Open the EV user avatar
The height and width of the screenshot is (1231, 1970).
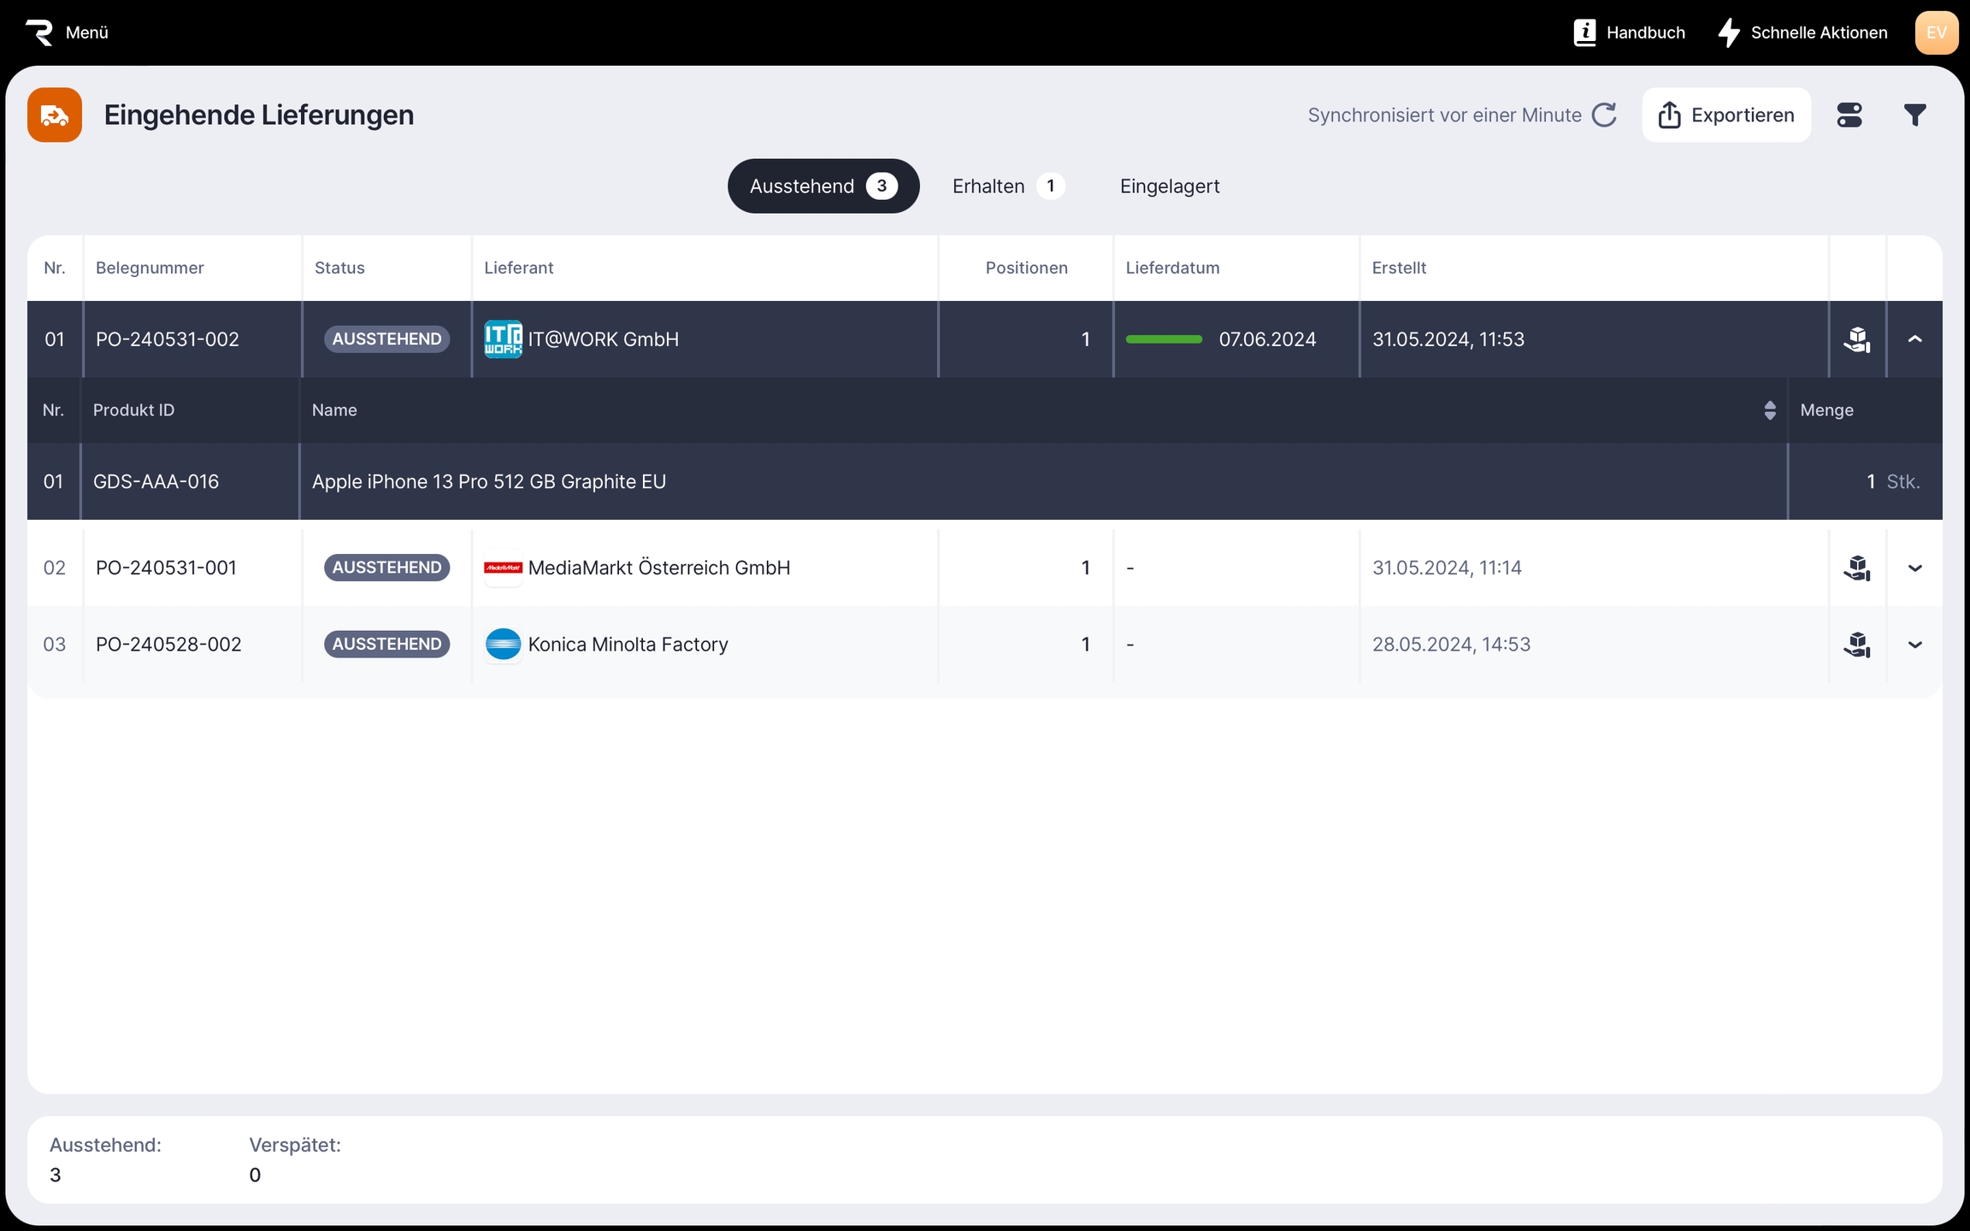1936,32
